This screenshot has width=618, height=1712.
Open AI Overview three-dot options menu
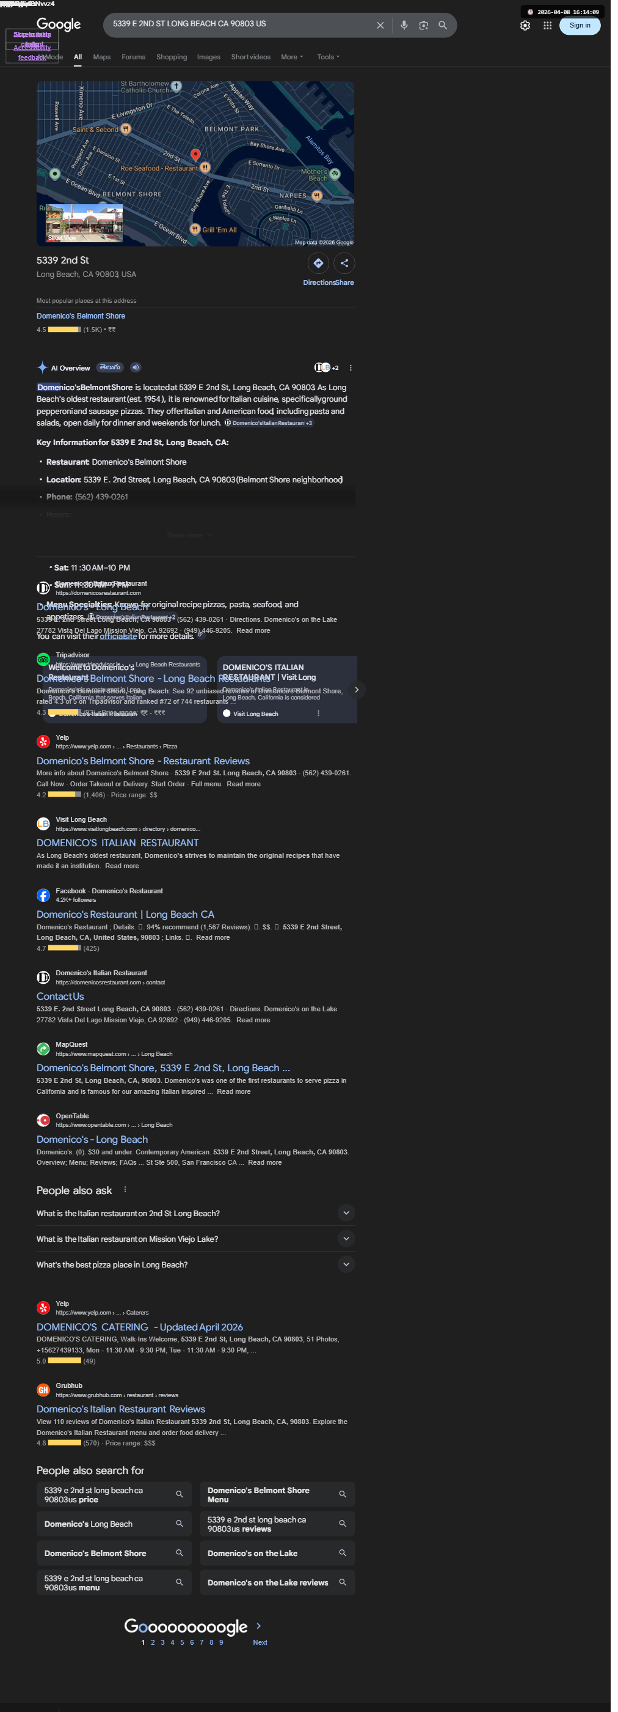click(351, 367)
